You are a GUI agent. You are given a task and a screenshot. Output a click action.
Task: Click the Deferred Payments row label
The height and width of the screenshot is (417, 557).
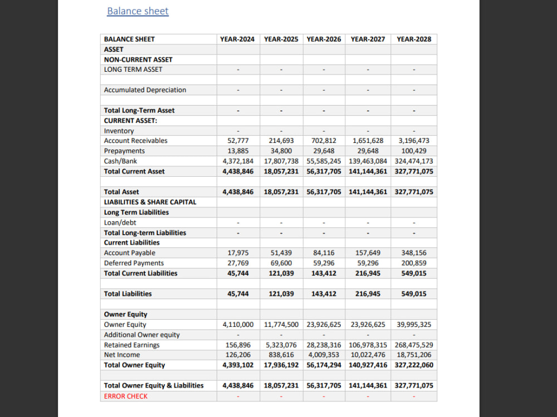pos(134,263)
